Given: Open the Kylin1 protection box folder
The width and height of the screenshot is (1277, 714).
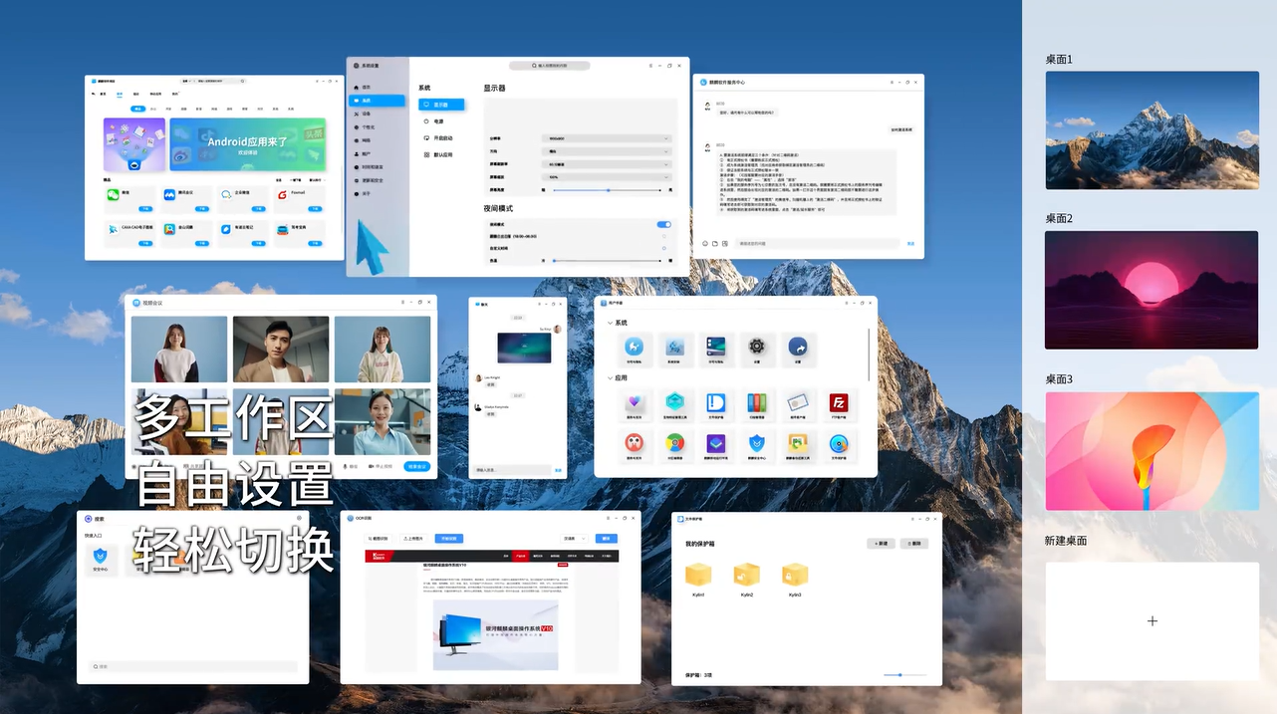Looking at the screenshot, I should coord(698,574).
